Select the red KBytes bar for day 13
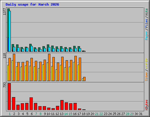Image resolution: width=150 pixels, height=117 pixels. tap(62, 105)
